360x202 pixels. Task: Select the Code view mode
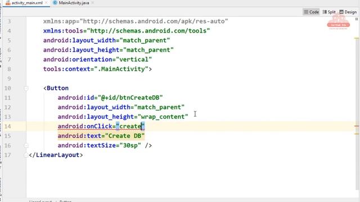311,12
